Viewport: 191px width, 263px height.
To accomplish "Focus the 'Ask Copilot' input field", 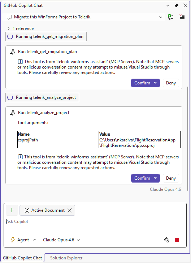I will [x=95, y=222].
